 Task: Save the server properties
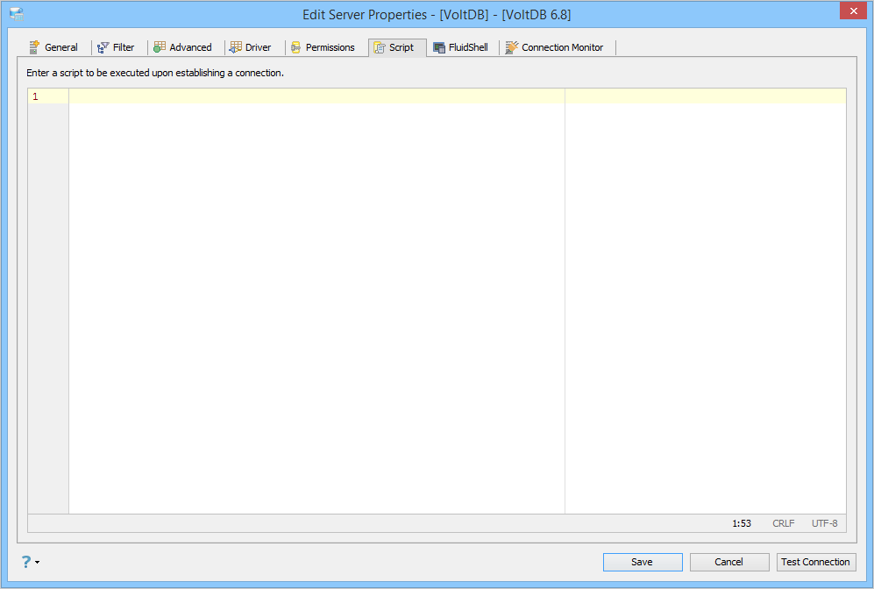pos(642,562)
